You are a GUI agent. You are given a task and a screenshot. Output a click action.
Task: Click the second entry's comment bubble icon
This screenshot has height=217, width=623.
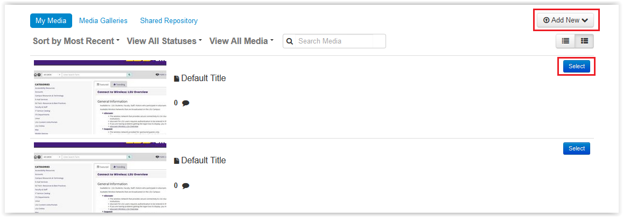pos(186,185)
